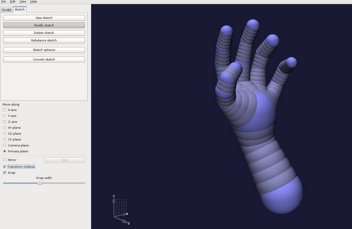Activate Modify sketch
The image size is (352, 229).
coord(44,25)
